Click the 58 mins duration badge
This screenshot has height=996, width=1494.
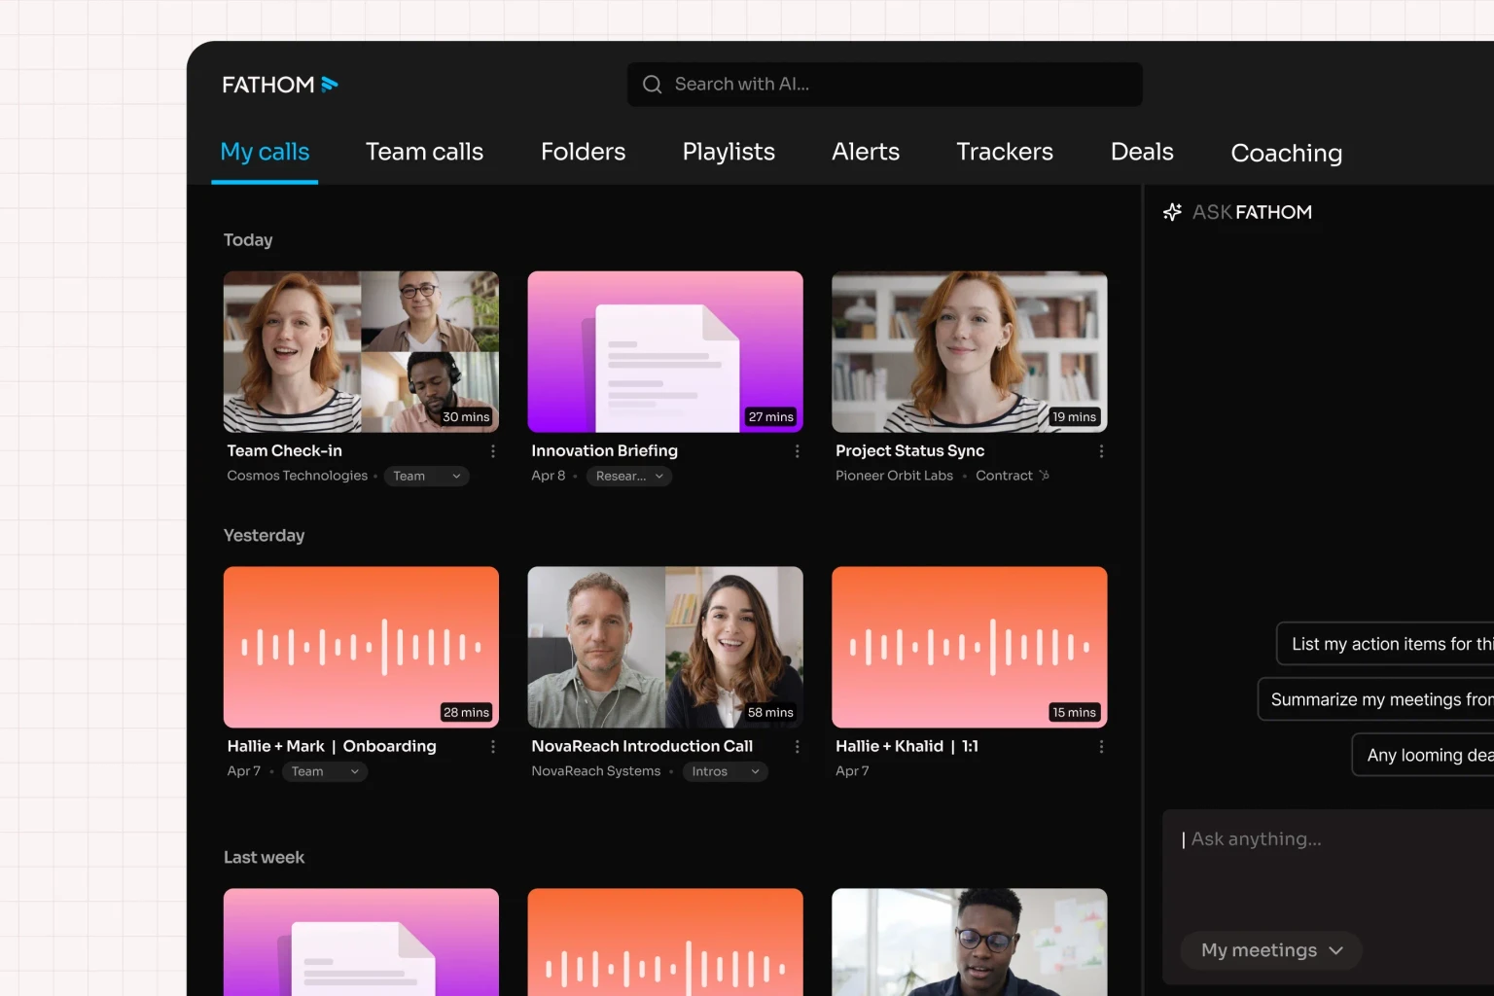pyautogui.click(x=770, y=713)
